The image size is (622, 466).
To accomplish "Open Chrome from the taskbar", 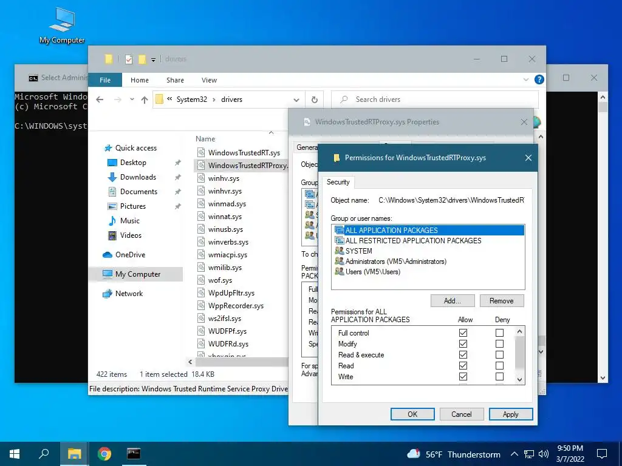I will pyautogui.click(x=104, y=454).
